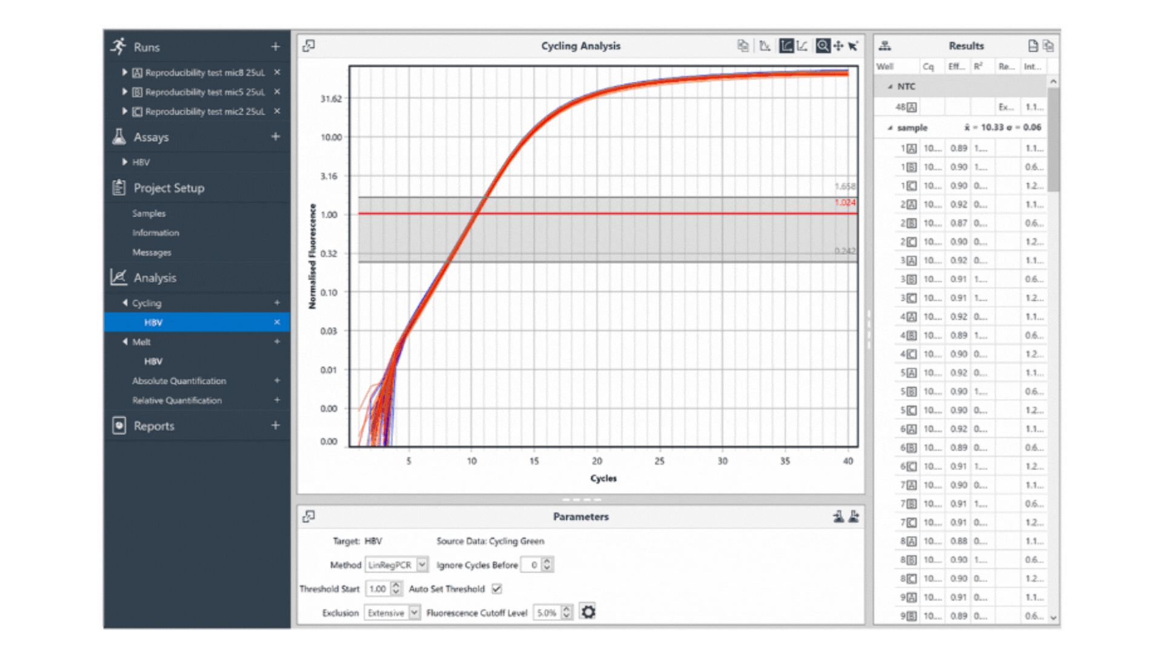Open exclusion settings gear icon
This screenshot has height=655, width=1164.
click(588, 612)
